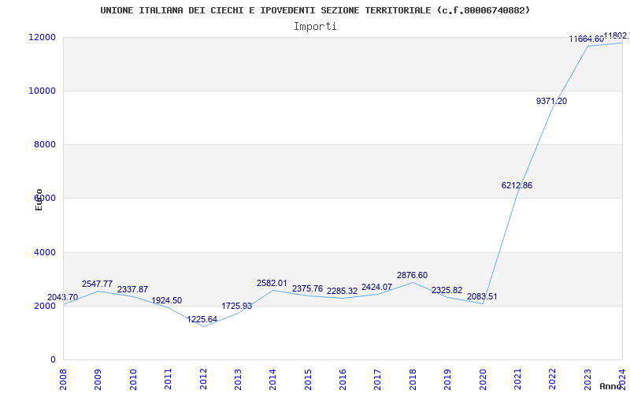Click the 11664.60 value label
The image size is (630, 394).
tap(586, 39)
